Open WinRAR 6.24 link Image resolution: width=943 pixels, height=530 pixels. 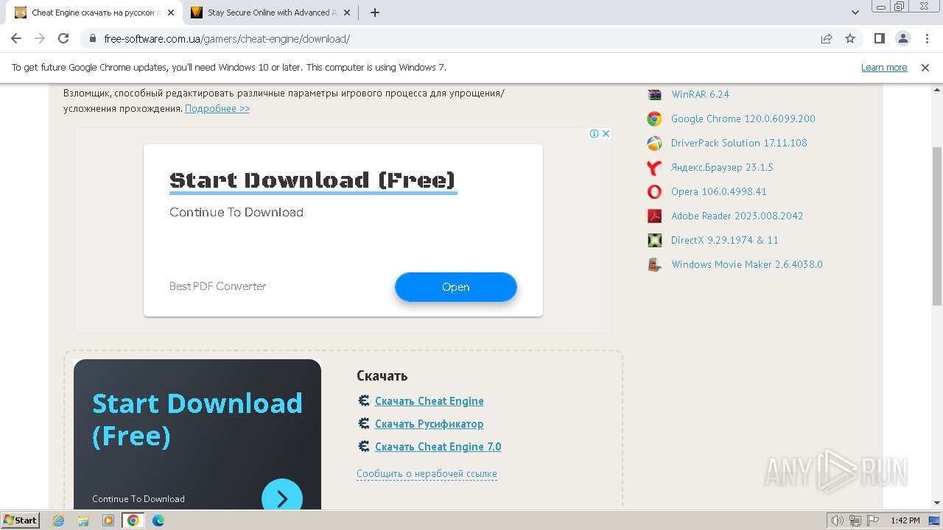coord(700,94)
